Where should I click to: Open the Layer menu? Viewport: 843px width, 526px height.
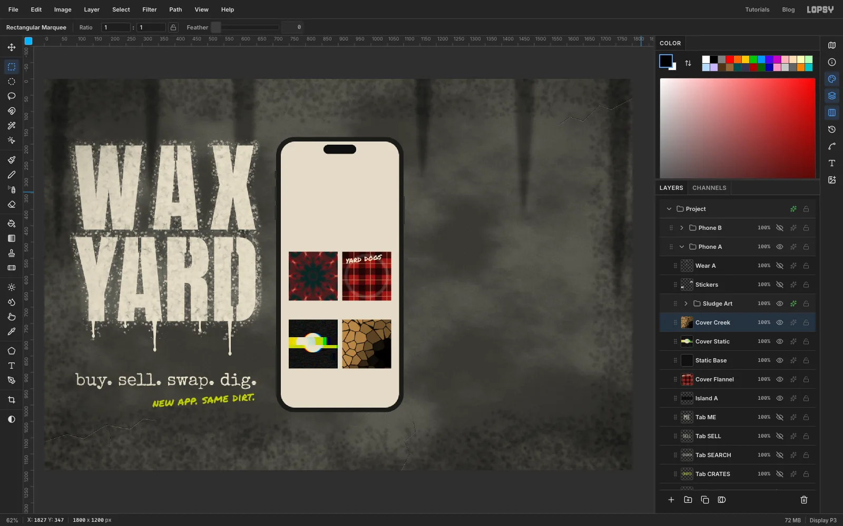pos(92,9)
